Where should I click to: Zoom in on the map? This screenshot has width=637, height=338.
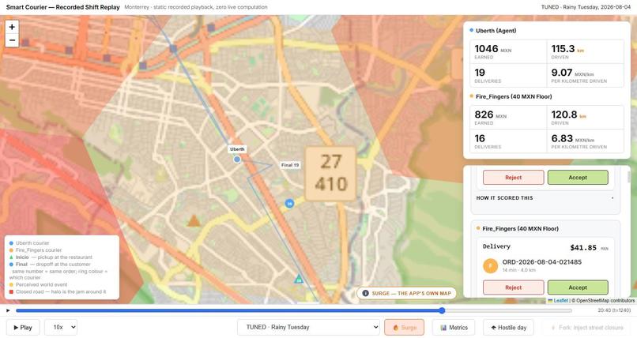[12, 27]
